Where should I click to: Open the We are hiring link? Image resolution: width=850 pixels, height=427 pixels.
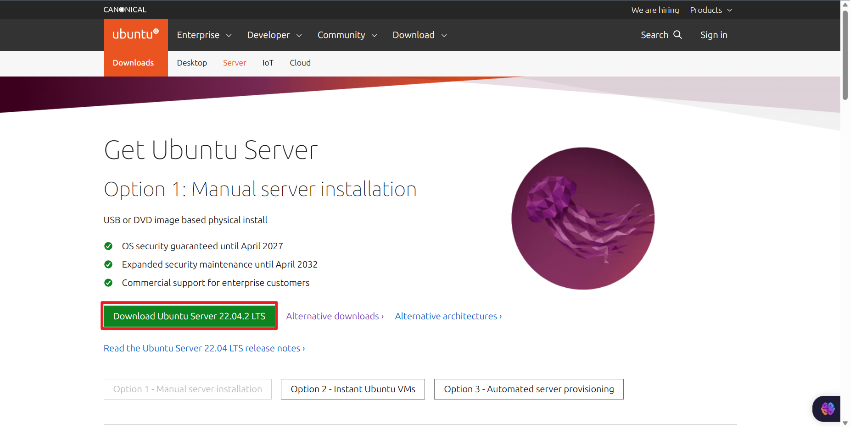[x=655, y=10]
